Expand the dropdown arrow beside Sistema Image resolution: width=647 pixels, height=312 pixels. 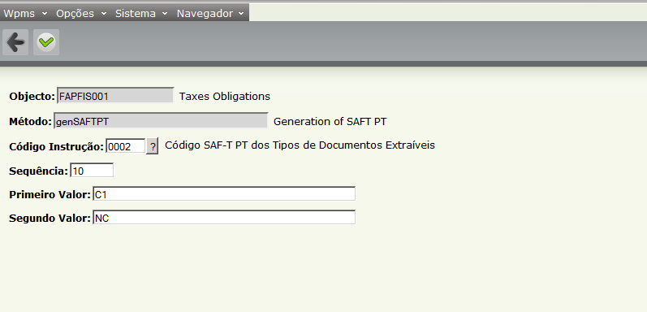165,14
